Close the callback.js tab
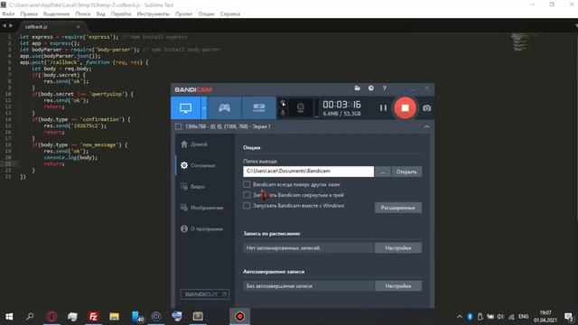The height and width of the screenshot is (325, 578). 79,27
